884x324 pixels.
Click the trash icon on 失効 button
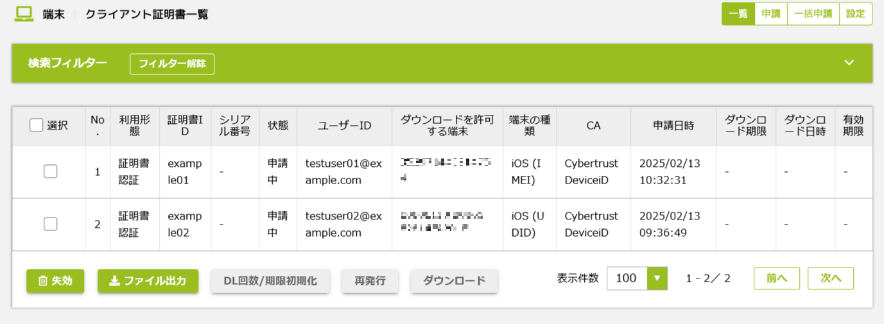coord(43,281)
